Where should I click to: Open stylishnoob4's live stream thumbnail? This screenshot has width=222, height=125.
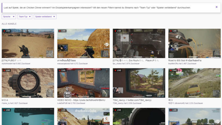pyautogui.click(x=28, y=43)
